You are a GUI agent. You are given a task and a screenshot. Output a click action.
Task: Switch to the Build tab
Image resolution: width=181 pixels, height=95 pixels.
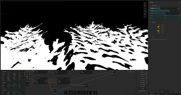158,94
